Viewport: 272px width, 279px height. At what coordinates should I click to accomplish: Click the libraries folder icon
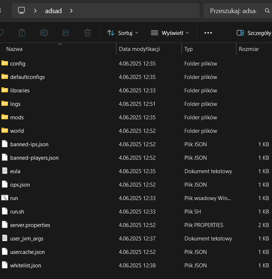tap(5, 90)
